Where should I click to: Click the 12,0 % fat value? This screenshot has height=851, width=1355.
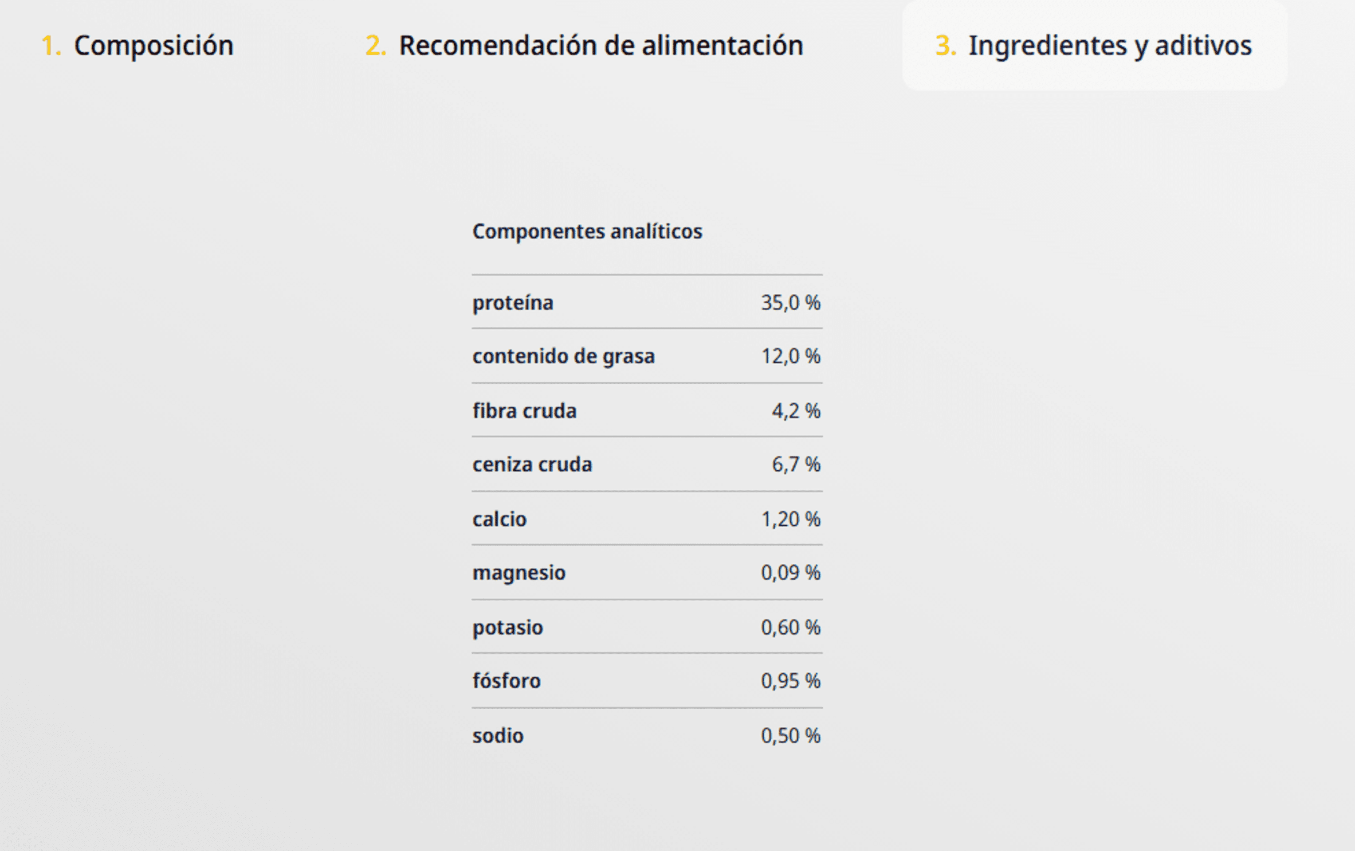(791, 356)
